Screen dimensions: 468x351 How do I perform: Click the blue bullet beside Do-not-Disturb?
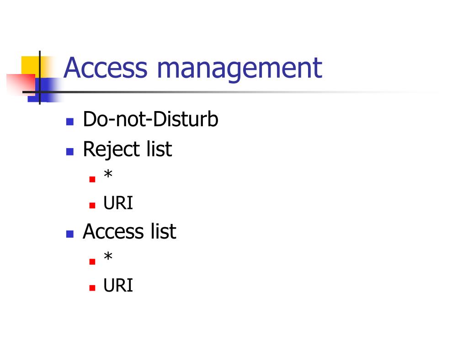[x=70, y=122]
